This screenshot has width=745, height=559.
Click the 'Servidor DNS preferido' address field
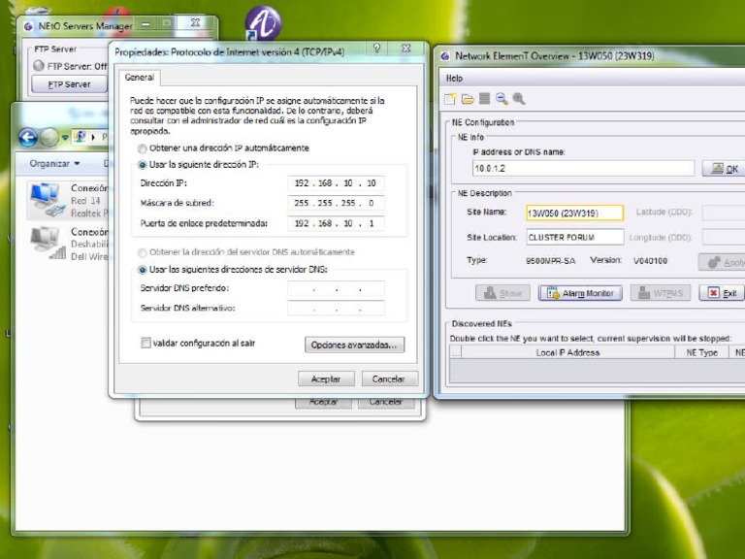pyautogui.click(x=336, y=289)
